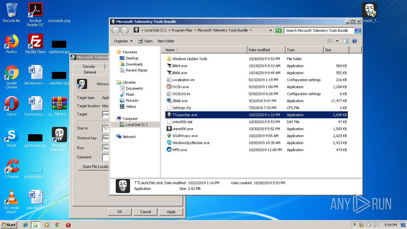Viewport: 407px width, 229px height.
Task: Select the BB64.exe file icon
Action: coord(169,66)
